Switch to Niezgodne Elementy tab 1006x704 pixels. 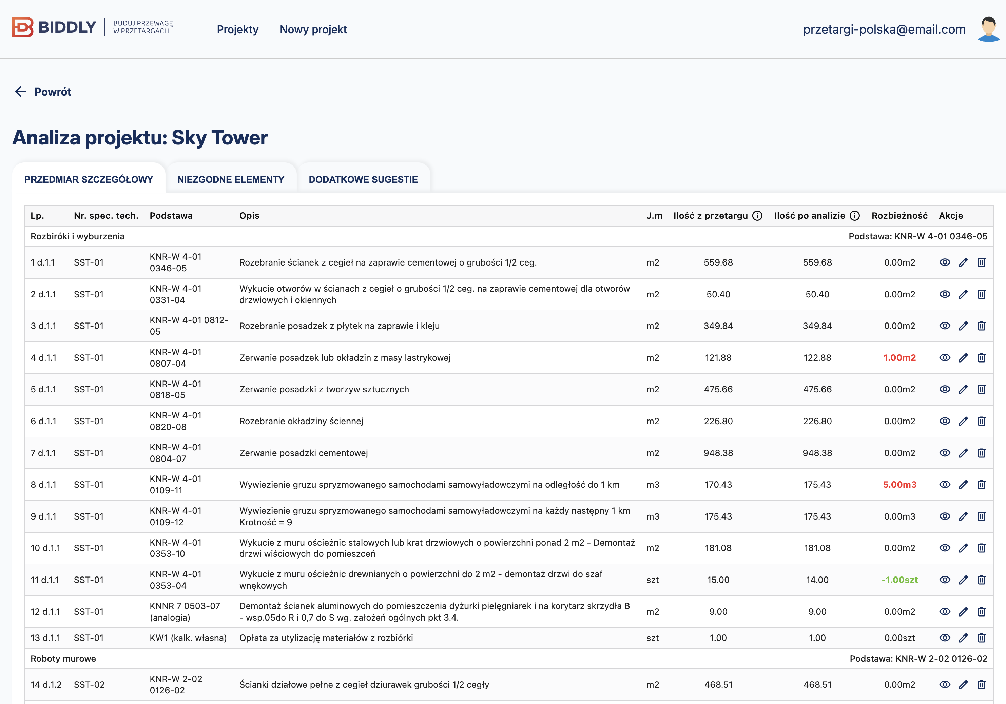[x=231, y=179]
